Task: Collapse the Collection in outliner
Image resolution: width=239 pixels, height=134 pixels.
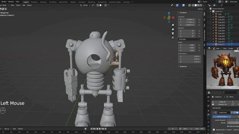Action: (211, 12)
